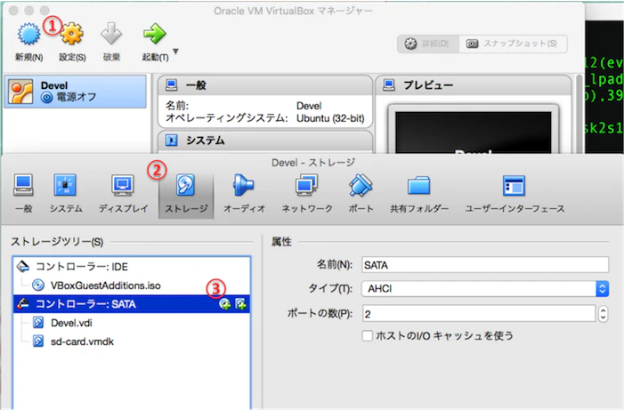Select VBoxGuestAdditions.iso optical disc entry
The height and width of the screenshot is (410, 624).
coord(132,285)
